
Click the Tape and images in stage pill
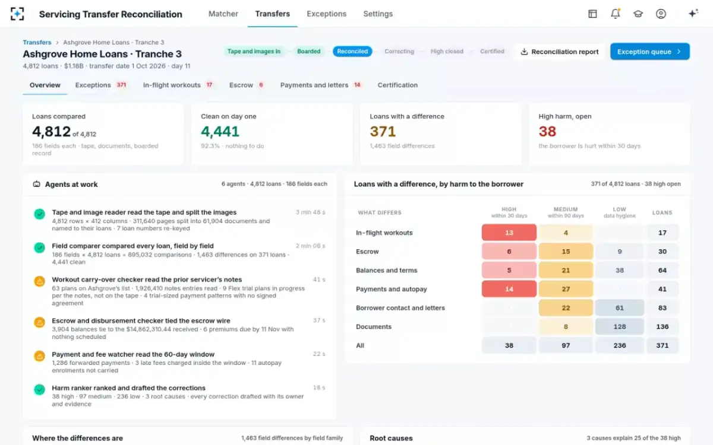click(x=254, y=52)
